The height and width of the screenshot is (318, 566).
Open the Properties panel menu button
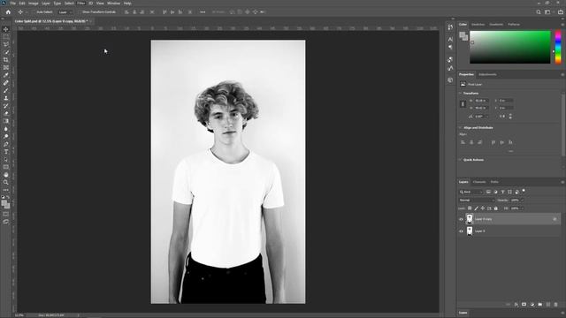click(562, 74)
